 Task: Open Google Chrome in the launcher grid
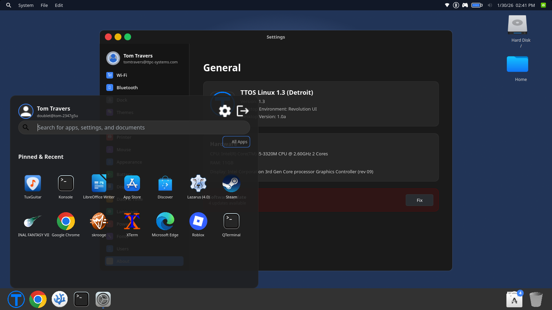click(66, 221)
